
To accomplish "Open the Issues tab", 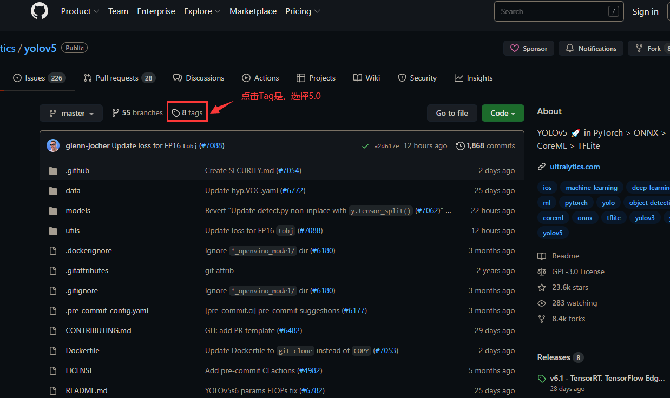I will pyautogui.click(x=39, y=78).
